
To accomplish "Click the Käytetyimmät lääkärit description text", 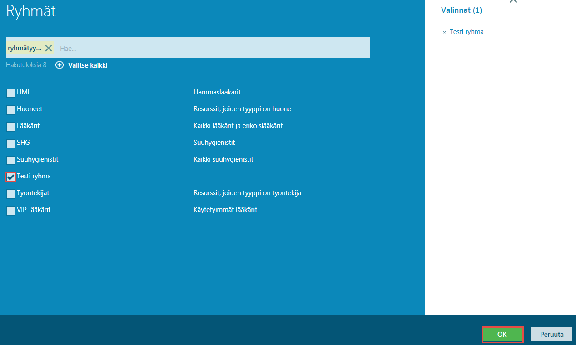I will pyautogui.click(x=225, y=210).
